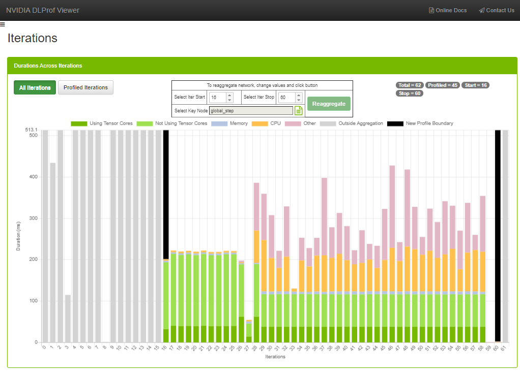This screenshot has height=374, width=520.
Task: Click the Online Docs document icon
Action: pyautogui.click(x=431, y=10)
